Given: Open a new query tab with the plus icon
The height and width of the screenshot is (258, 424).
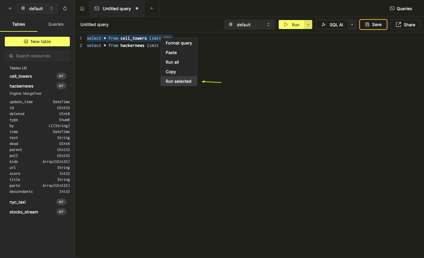Looking at the screenshot, I should (152, 8).
